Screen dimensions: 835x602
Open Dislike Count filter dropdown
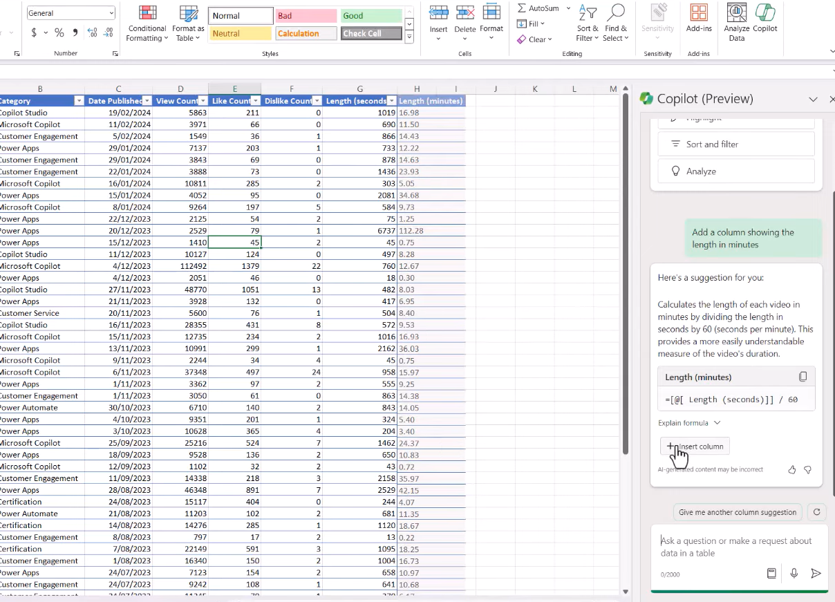(317, 101)
